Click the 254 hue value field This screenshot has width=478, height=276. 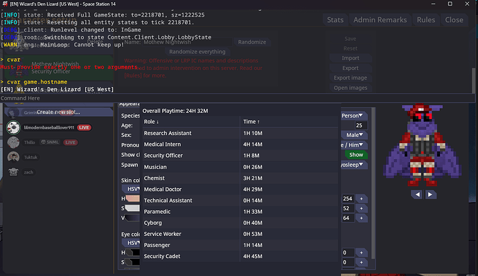[348, 199]
